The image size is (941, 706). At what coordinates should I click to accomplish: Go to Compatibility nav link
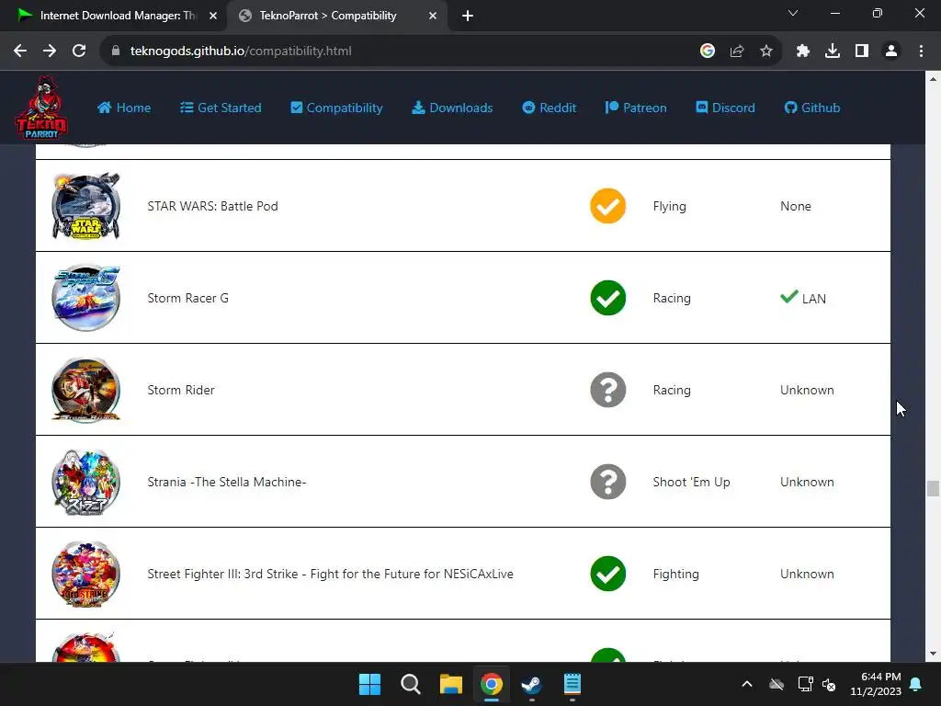tap(336, 108)
